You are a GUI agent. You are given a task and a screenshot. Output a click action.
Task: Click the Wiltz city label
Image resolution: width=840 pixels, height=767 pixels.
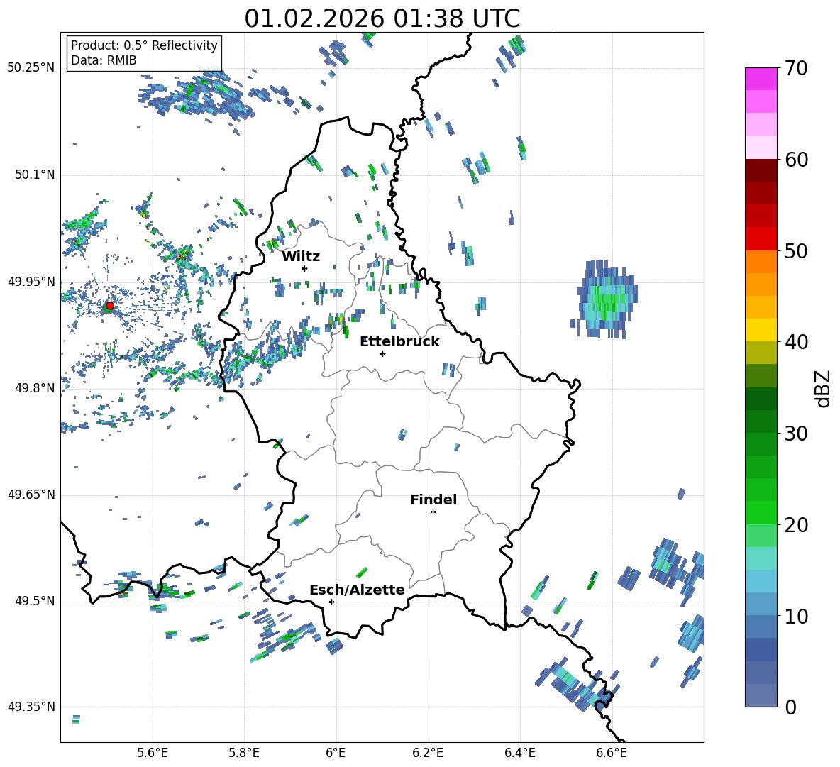click(301, 256)
